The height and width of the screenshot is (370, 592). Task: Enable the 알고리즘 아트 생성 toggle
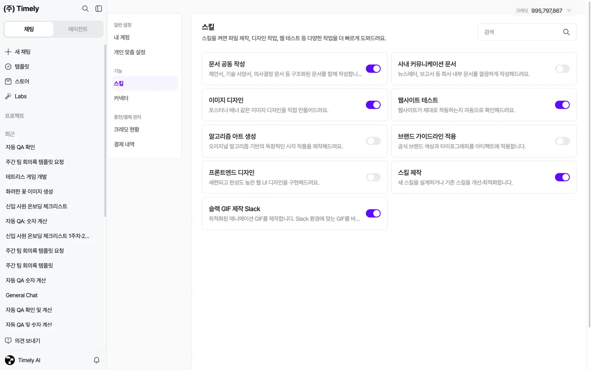point(373,141)
